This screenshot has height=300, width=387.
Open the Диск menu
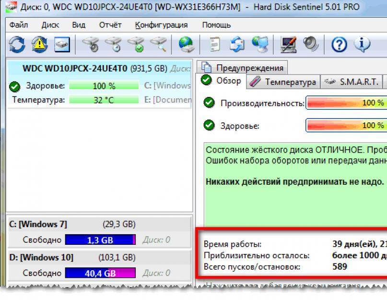(50, 25)
